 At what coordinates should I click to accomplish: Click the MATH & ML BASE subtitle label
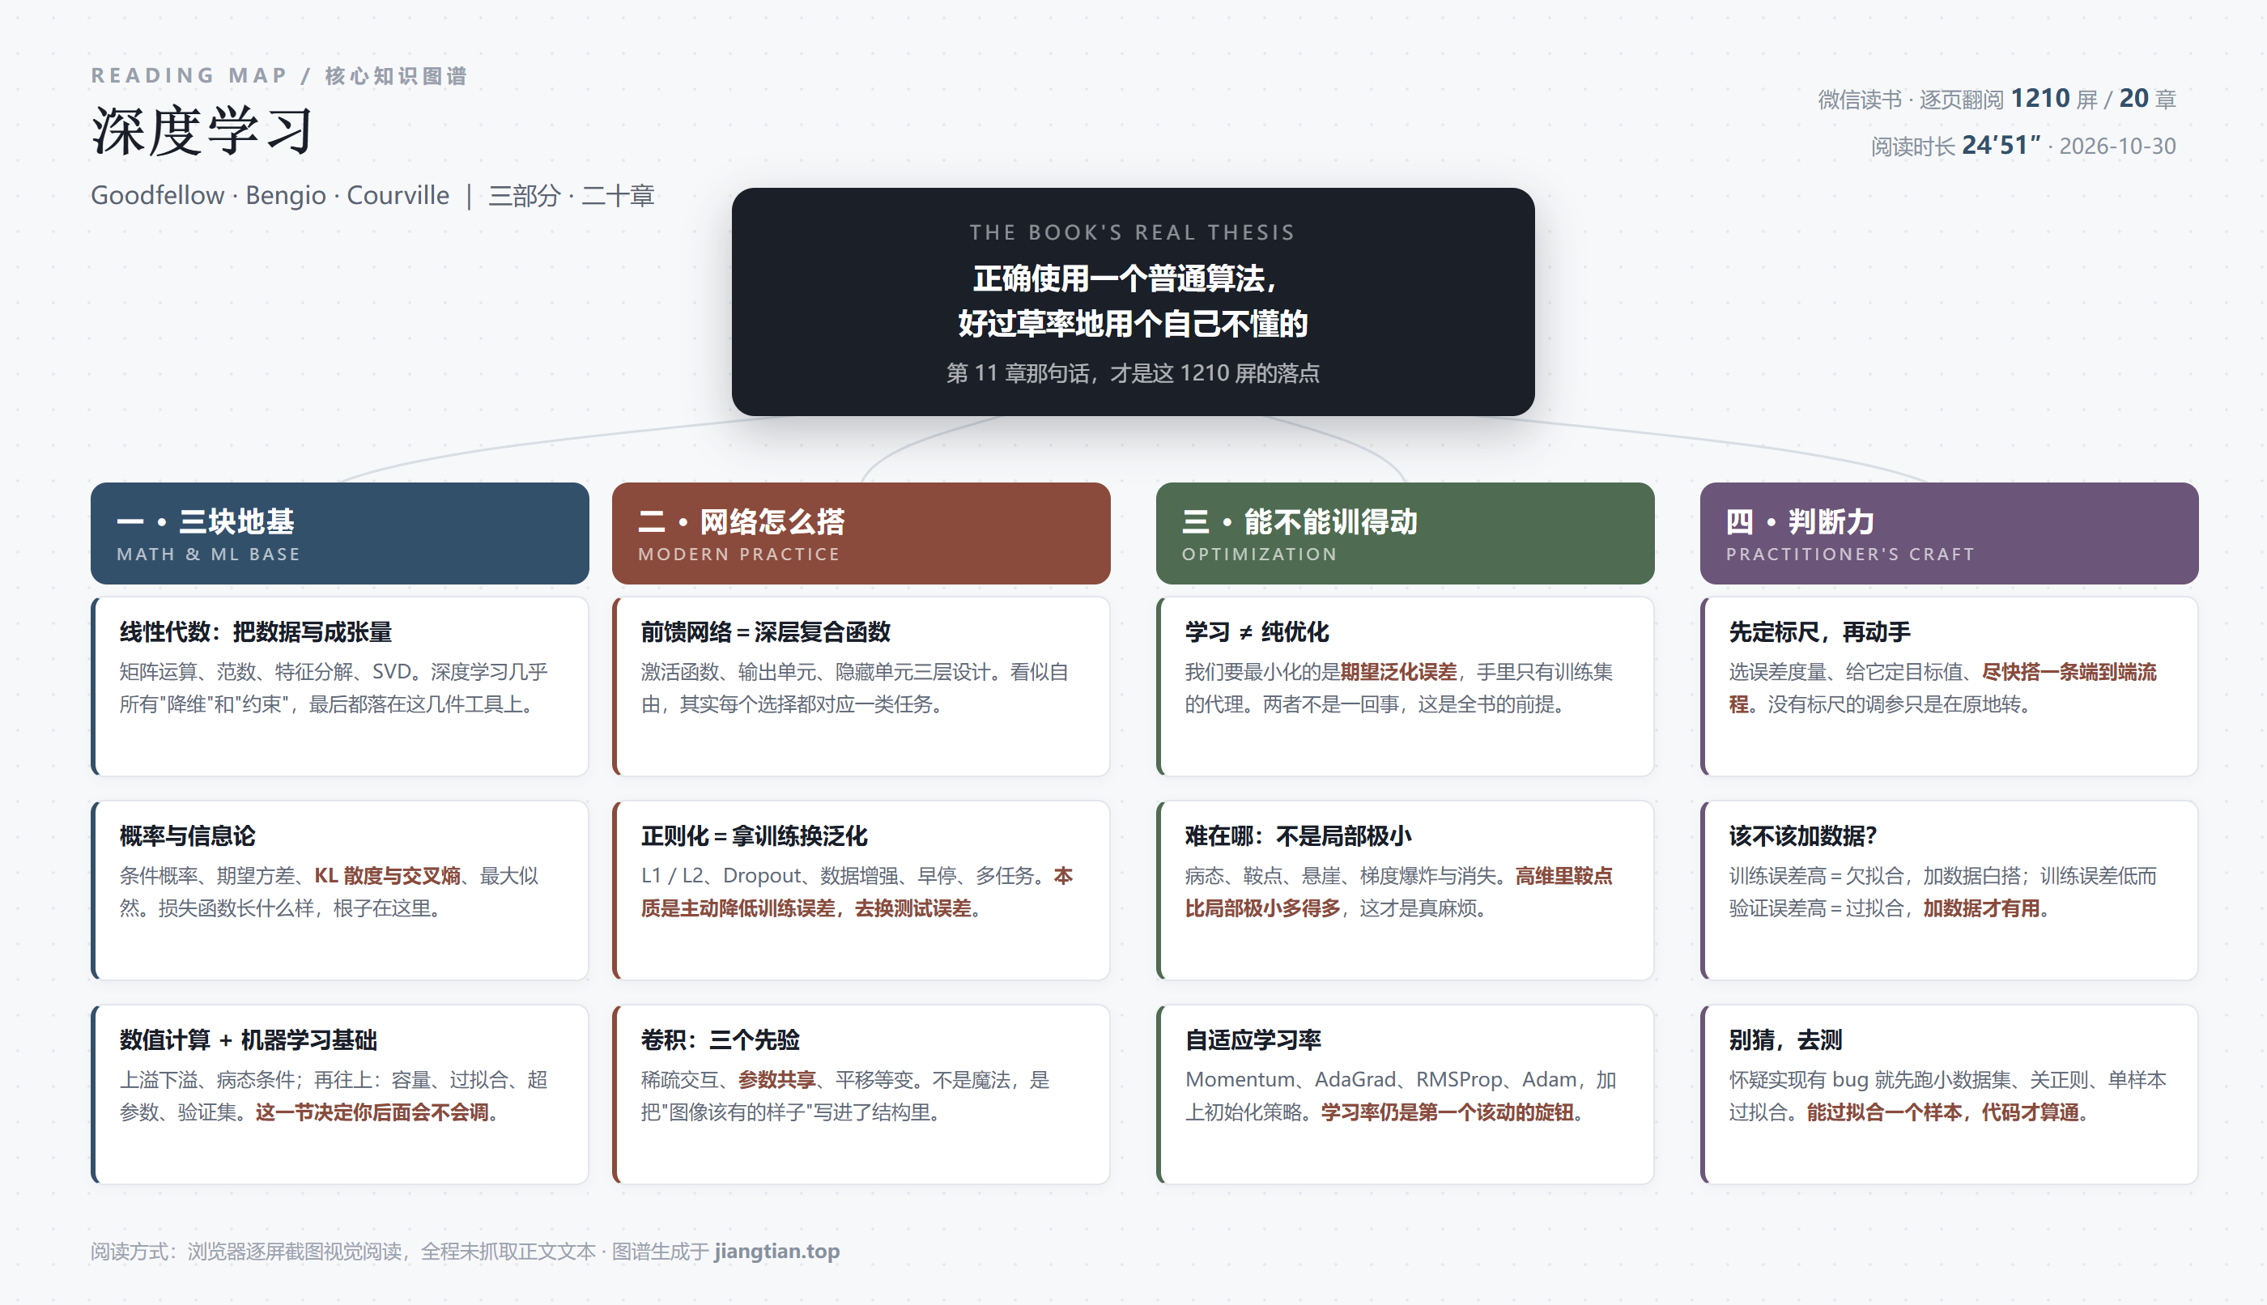208,554
